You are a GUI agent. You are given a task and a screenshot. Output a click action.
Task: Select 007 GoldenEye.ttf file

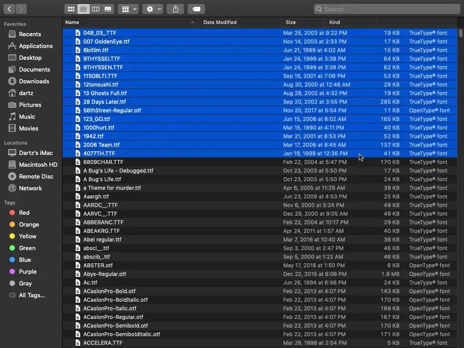coord(260,41)
